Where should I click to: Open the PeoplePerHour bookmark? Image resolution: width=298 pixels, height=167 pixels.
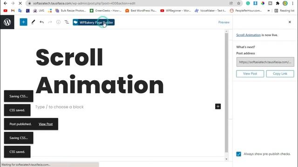[246, 11]
